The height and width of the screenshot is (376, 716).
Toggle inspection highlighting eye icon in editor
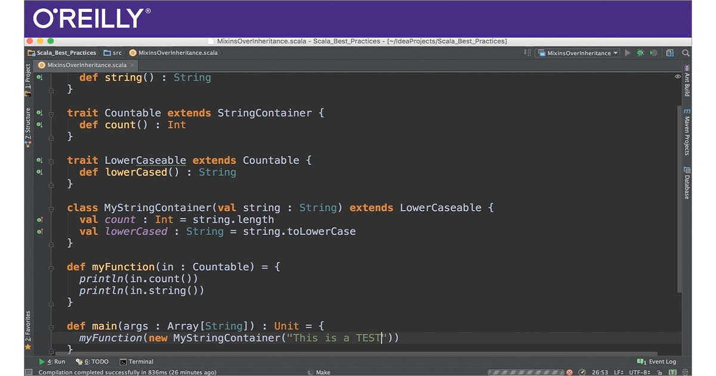[677, 76]
